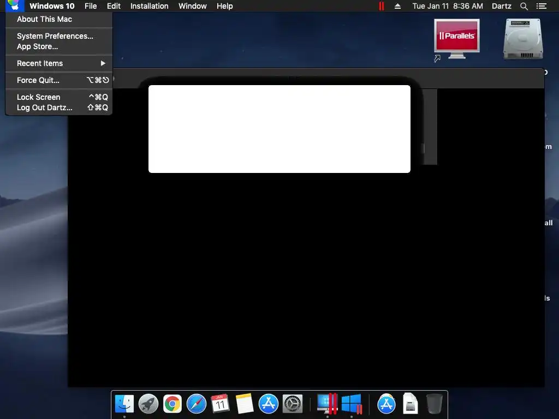The image size is (559, 419).
Task: Open Spotlight search magnifier
Action: pyautogui.click(x=524, y=6)
